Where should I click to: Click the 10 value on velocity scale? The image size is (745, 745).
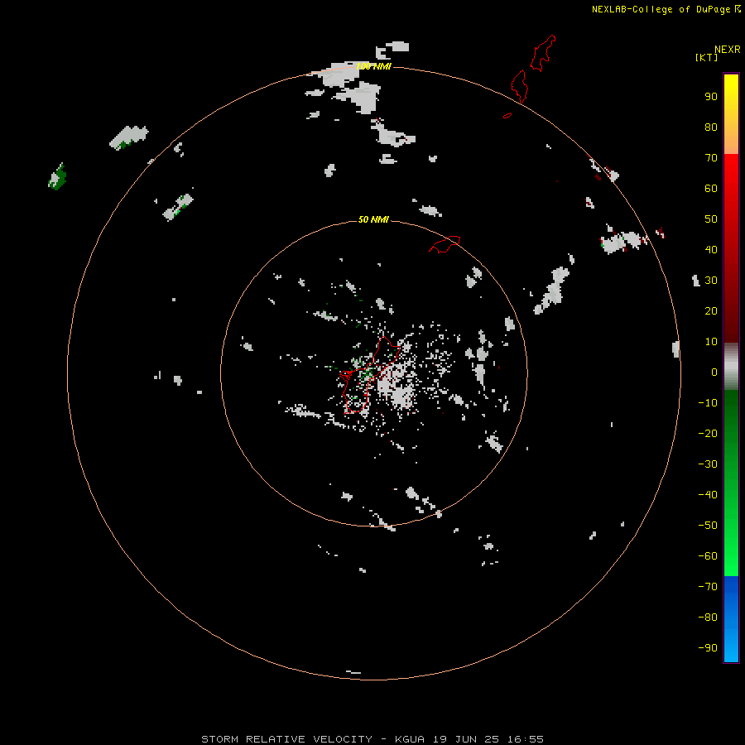coord(711,342)
